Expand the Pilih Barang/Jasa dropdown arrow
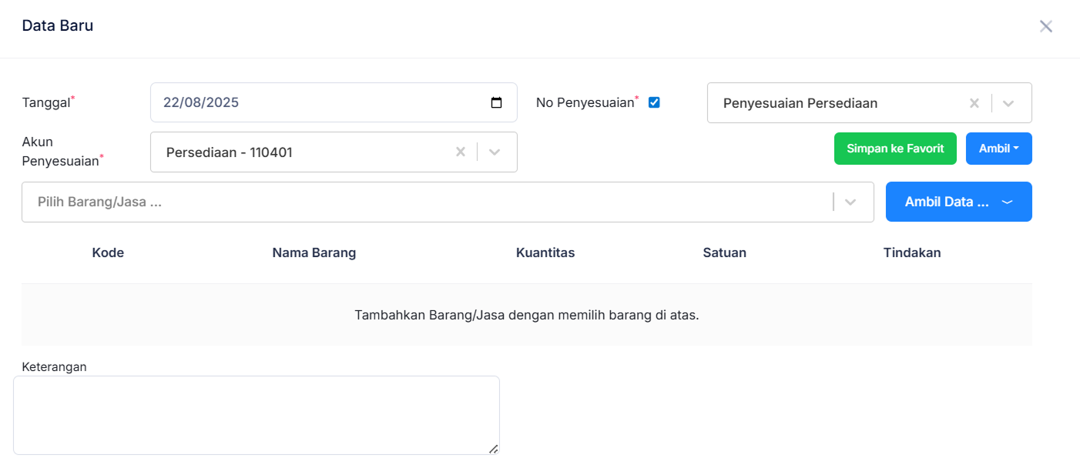Screen dimensions: 1080x468 [850, 202]
